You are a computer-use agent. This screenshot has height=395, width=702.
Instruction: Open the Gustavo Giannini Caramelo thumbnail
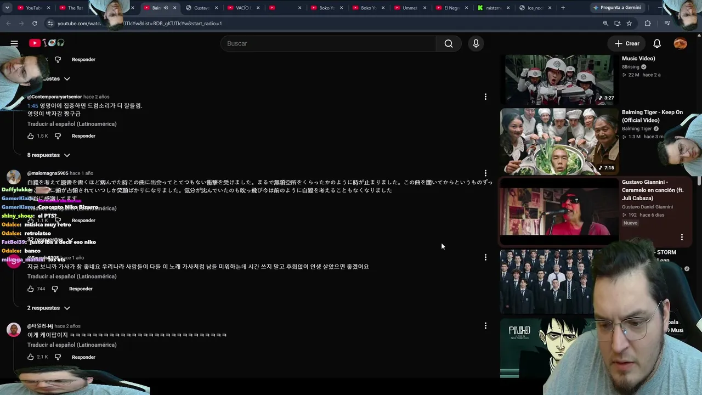tap(559, 211)
